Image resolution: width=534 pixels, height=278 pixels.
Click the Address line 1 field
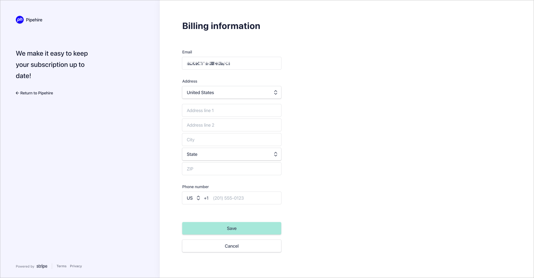(x=231, y=110)
